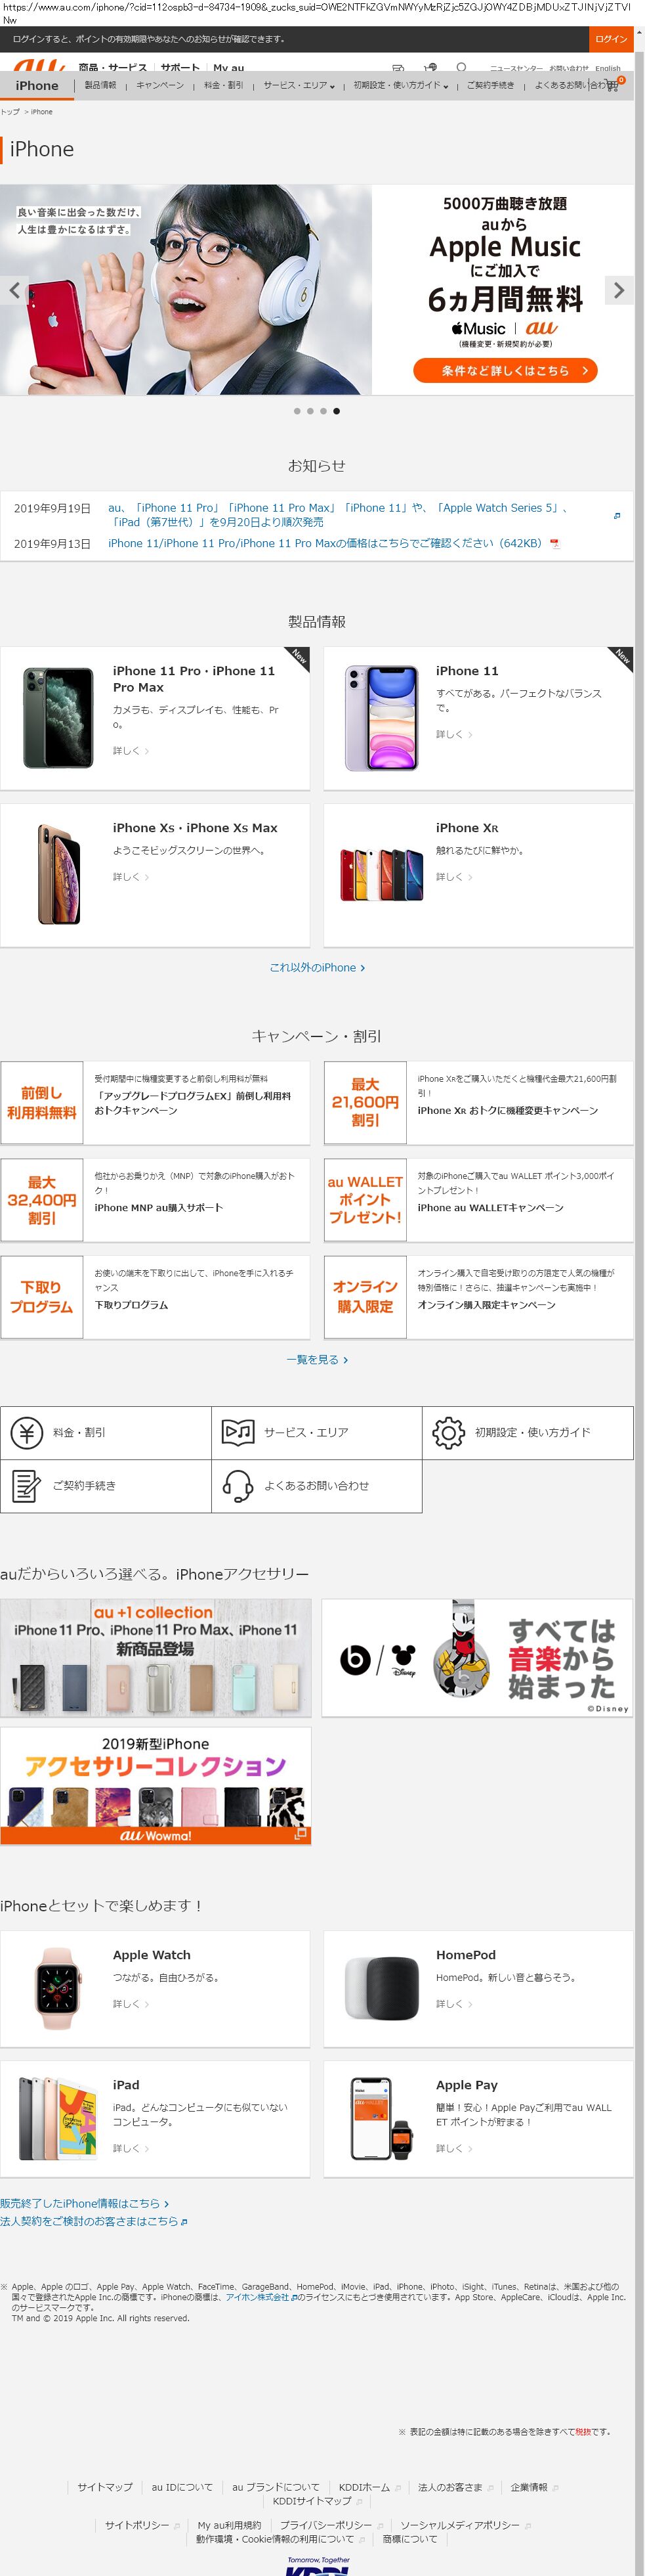Select the iPhone tab in the nav bar

click(x=37, y=85)
